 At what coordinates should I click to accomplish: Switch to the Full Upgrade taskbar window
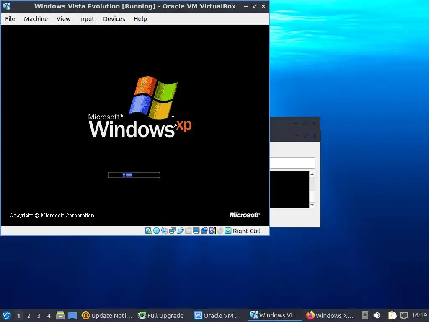click(x=160, y=315)
